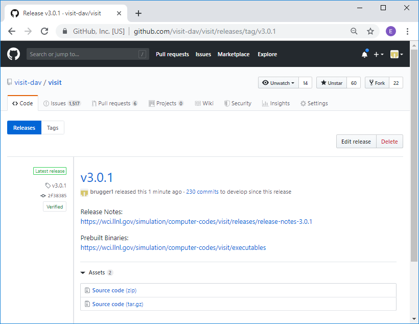The width and height of the screenshot is (419, 324).
Task: Open the Projects tab
Action: (x=166, y=103)
